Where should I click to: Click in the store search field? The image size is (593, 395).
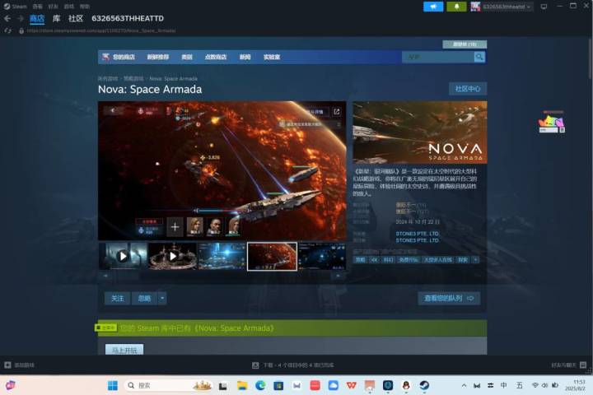coord(438,57)
